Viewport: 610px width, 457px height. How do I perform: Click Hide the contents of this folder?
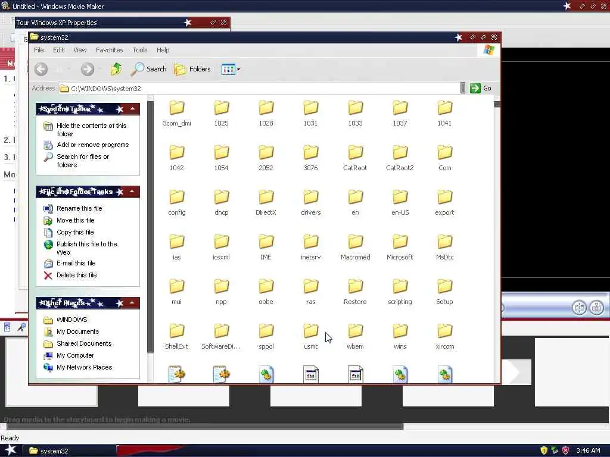pos(91,130)
